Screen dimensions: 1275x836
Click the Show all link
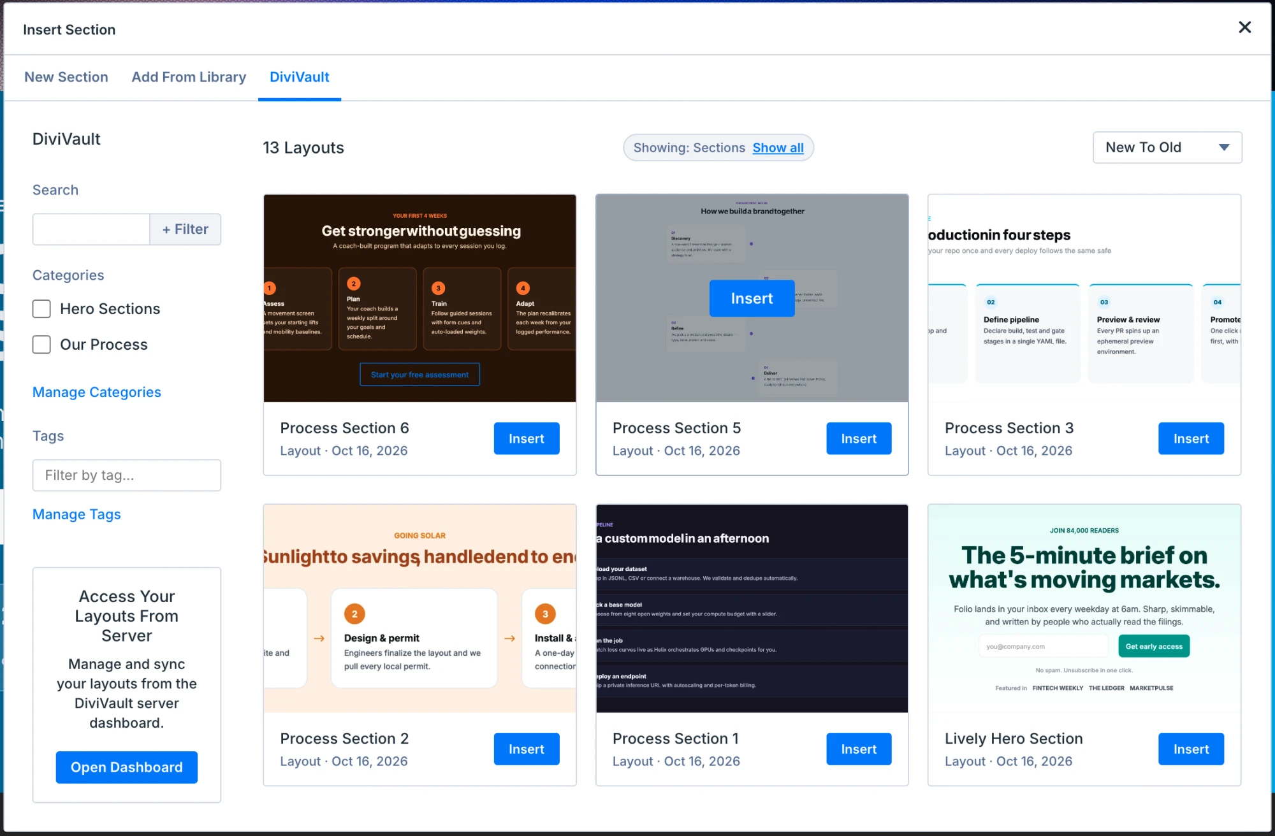(x=778, y=148)
